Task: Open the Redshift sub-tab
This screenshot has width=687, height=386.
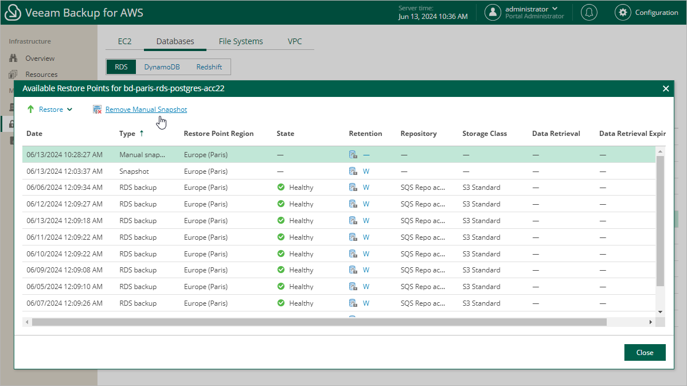Action: (x=209, y=67)
